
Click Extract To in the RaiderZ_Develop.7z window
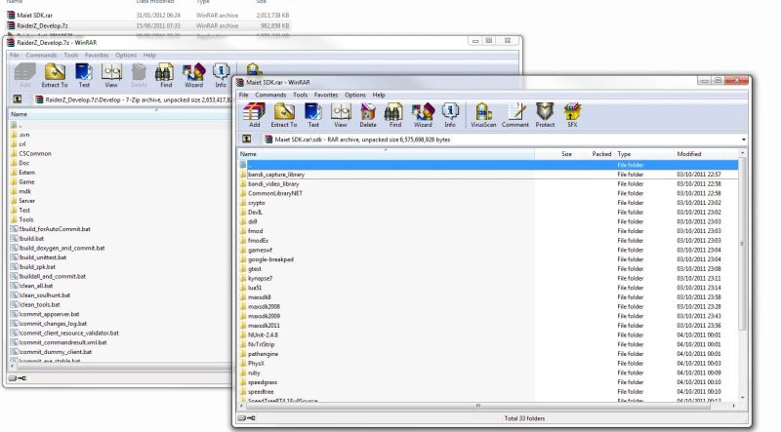pyautogui.click(x=55, y=76)
